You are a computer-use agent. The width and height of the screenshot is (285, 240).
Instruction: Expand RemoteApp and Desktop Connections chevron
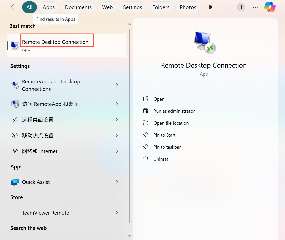[x=117, y=85]
